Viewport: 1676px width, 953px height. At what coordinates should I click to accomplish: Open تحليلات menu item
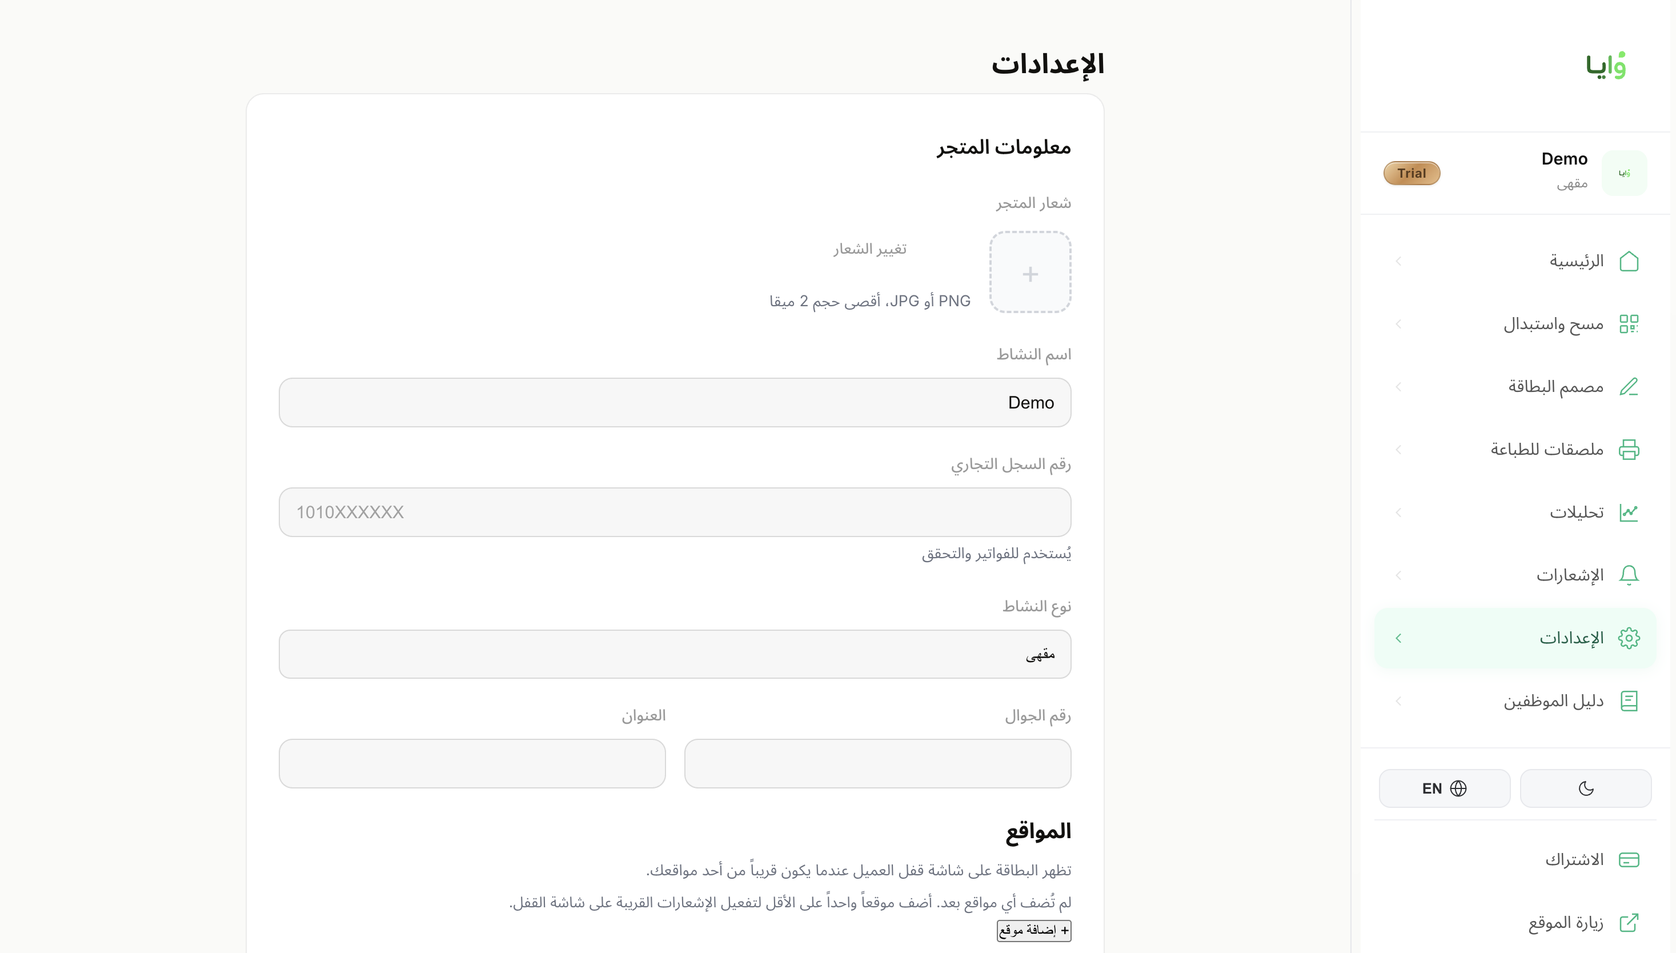tap(1515, 512)
